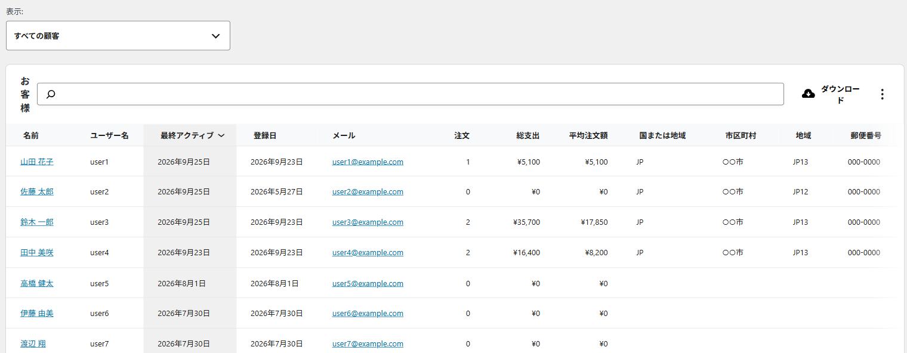Click city ○○市 in user2 row
Image resolution: width=907 pixels, height=353 pixels.
(x=733, y=191)
